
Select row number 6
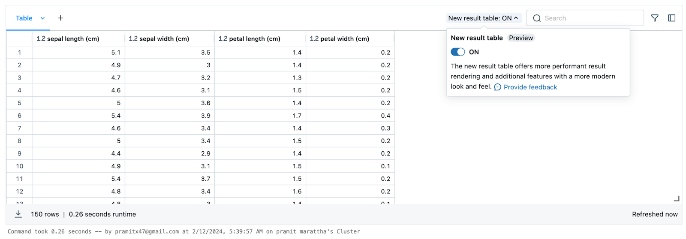[x=19, y=115]
